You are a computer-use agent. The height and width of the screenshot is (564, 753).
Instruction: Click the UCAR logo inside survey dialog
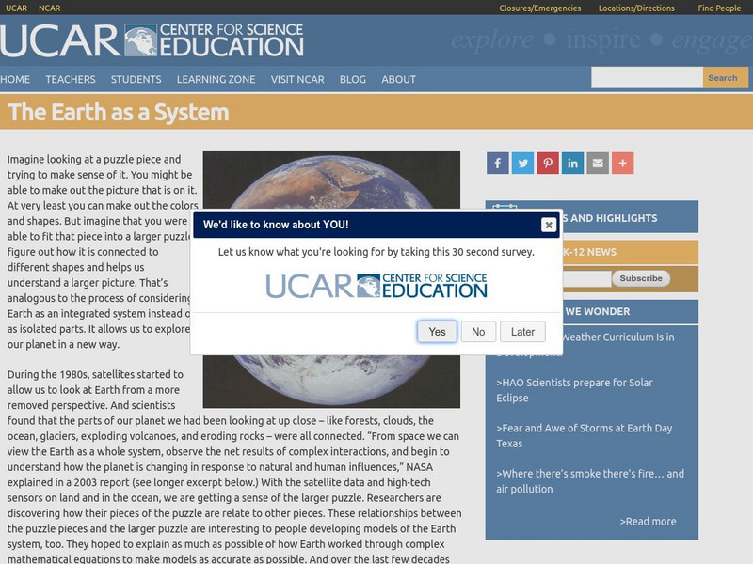click(376, 286)
